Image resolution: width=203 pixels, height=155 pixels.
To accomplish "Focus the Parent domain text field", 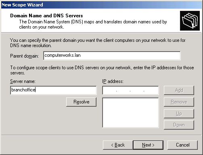I will (x=112, y=56).
